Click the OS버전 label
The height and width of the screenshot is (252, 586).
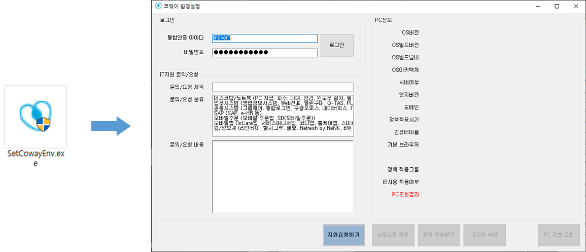coord(410,33)
